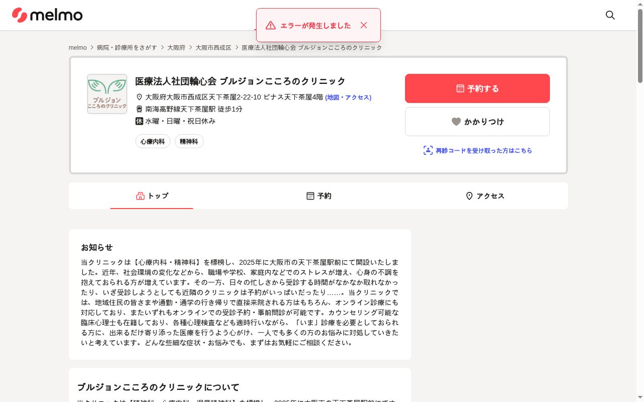Click the map pin icon beside address
This screenshot has width=644, height=402.
pos(139,97)
